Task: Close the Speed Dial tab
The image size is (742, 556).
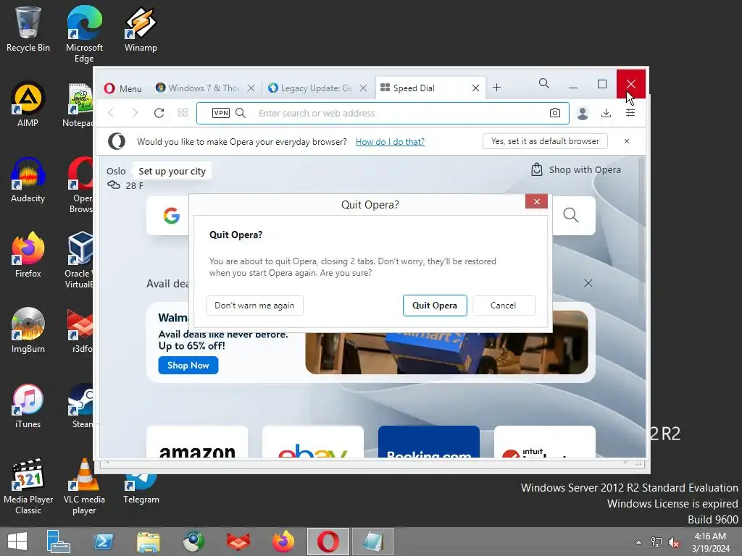Action: point(475,88)
